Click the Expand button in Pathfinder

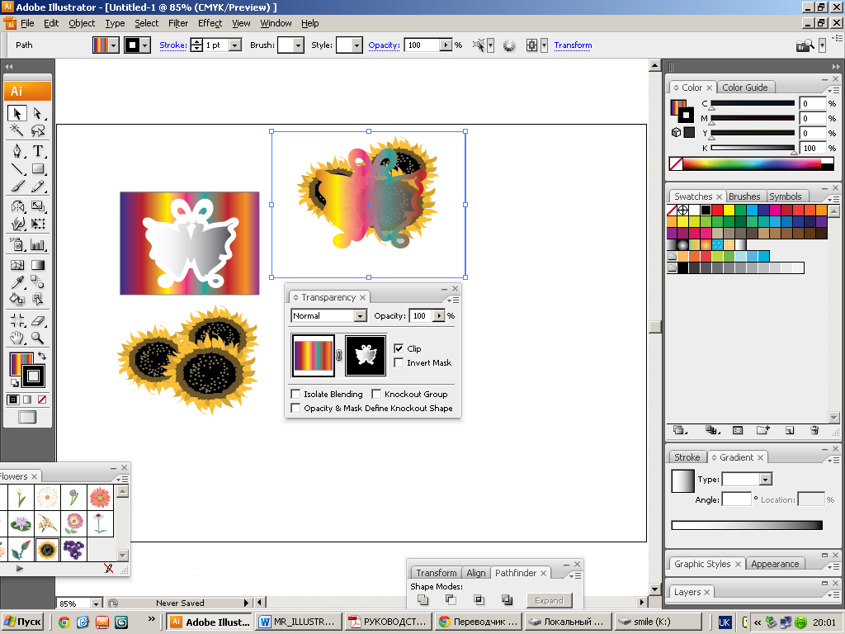point(549,601)
